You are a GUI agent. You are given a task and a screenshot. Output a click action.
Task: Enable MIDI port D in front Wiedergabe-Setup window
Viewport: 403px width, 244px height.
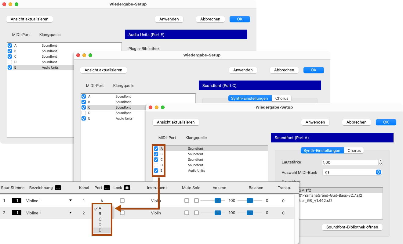click(156, 165)
